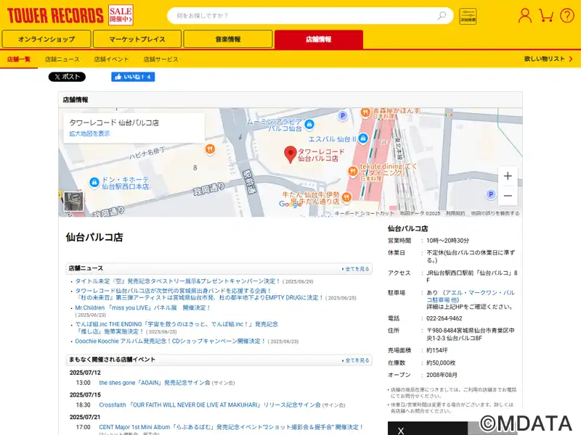Open the help question mark icon
This screenshot has height=435, width=581.
tap(567, 15)
